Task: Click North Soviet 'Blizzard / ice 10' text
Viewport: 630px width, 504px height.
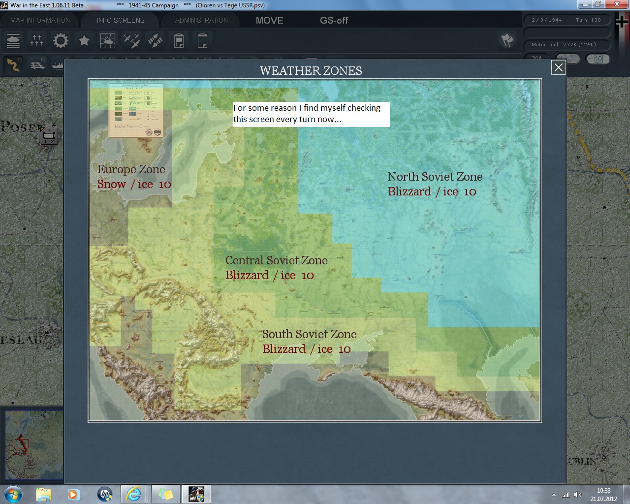Action: pyautogui.click(x=432, y=191)
